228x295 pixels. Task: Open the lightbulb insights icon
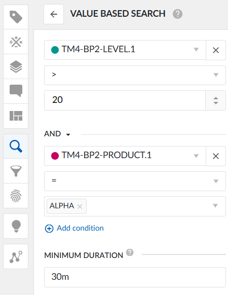16,226
